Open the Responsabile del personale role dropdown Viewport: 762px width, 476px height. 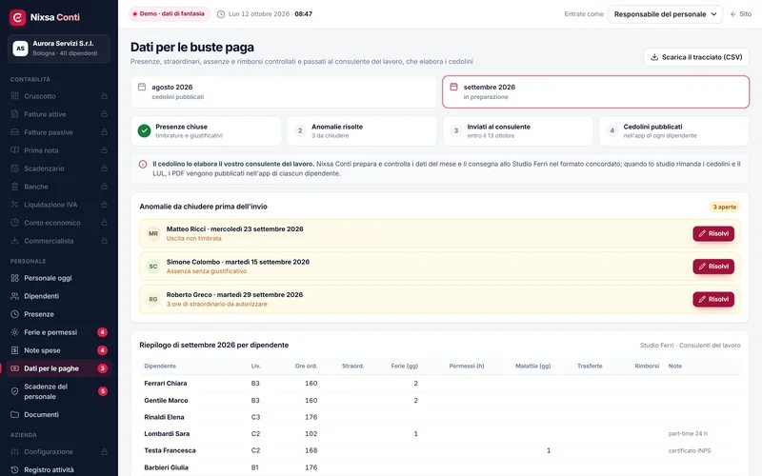(665, 14)
